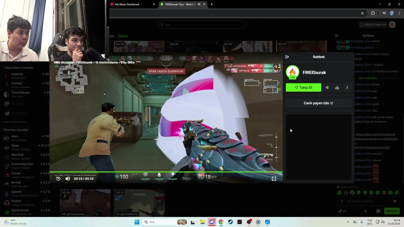The image size is (404, 227).
Task: Open chat settings gear icon
Action: point(366,211)
